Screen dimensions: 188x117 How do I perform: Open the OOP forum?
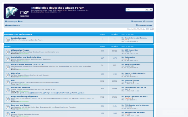coord(13,112)
